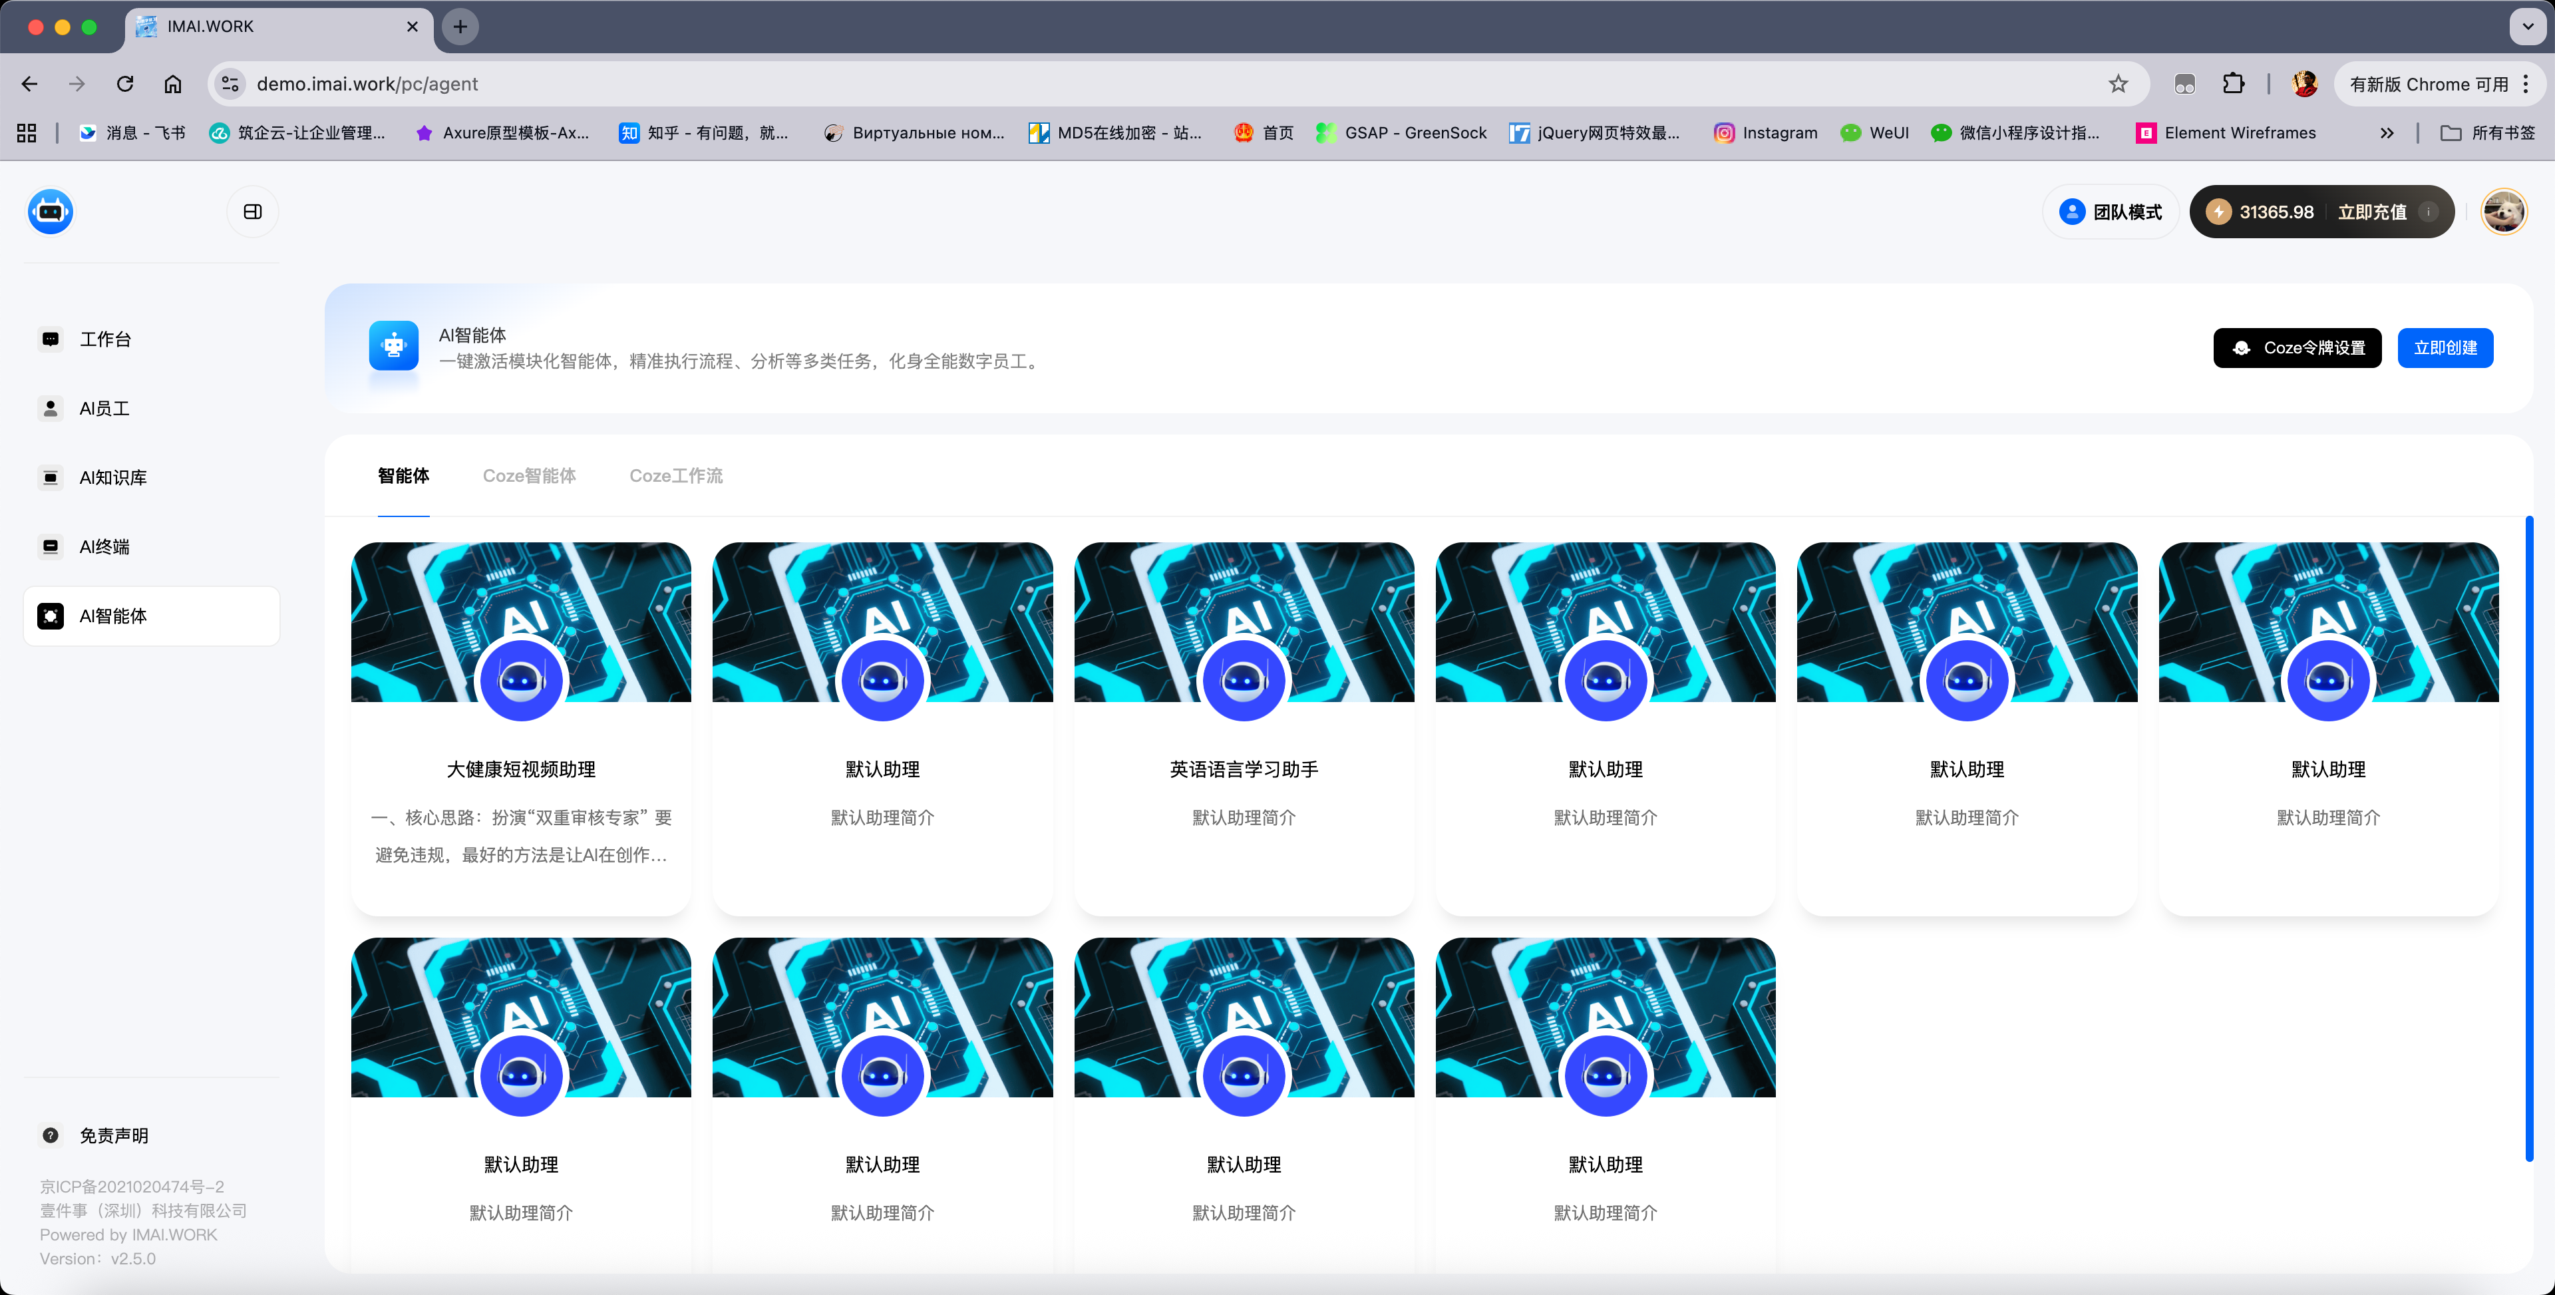Open the Chrome tab search dropdown arrow
2555x1295 pixels.
(x=2527, y=27)
